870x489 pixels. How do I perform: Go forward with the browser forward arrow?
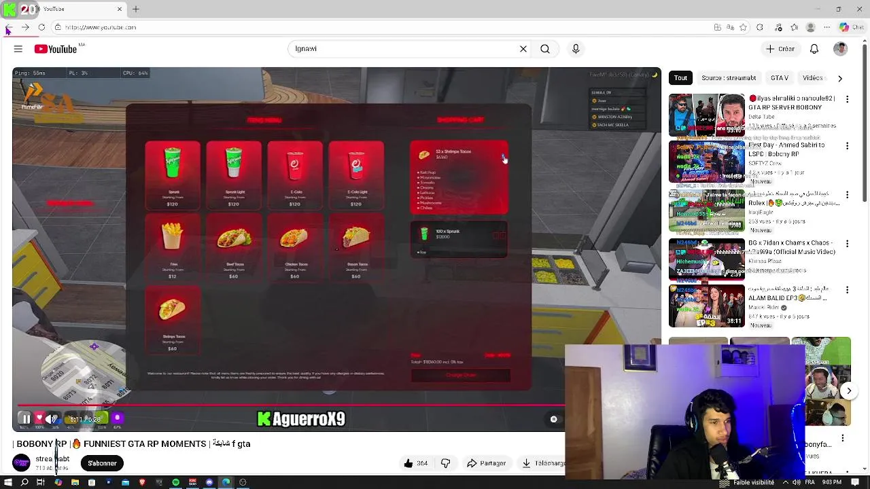pos(25,27)
